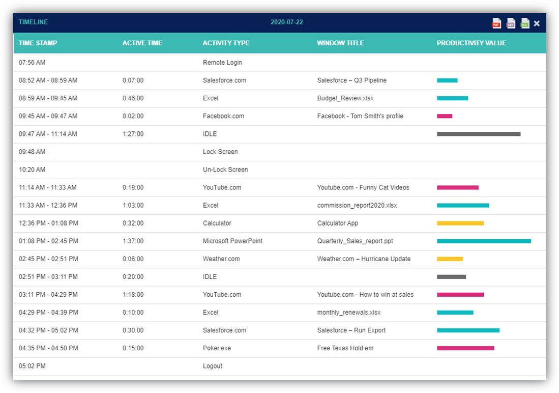Click the 10:20 AM time stamp
559x393 pixels.
(x=32, y=170)
